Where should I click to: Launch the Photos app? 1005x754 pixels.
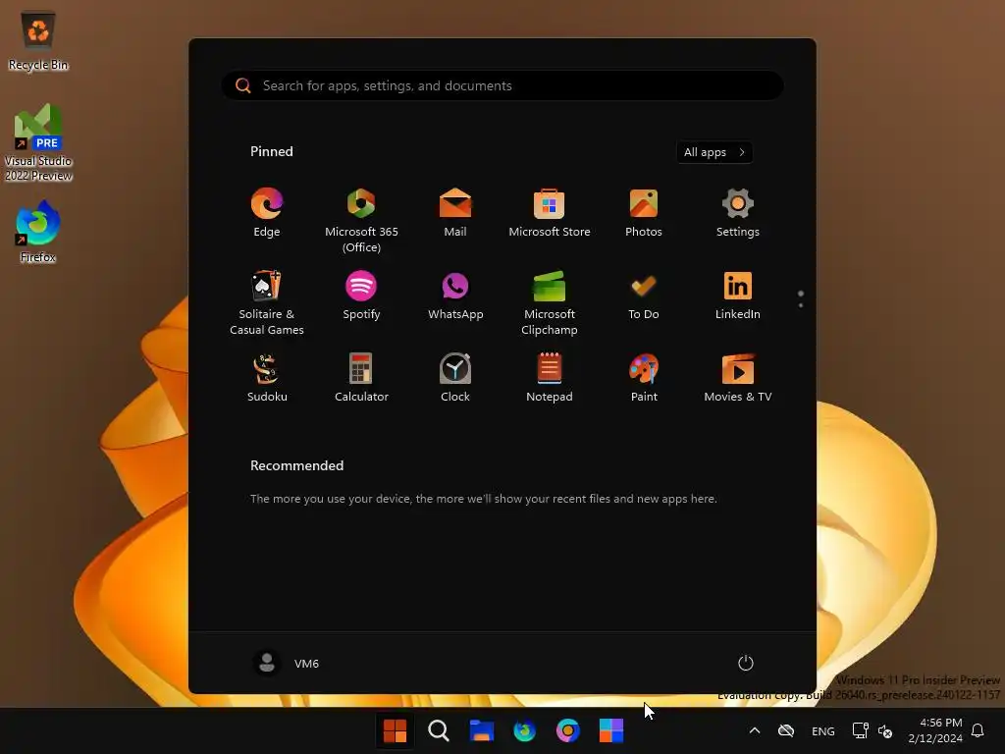coord(644,213)
